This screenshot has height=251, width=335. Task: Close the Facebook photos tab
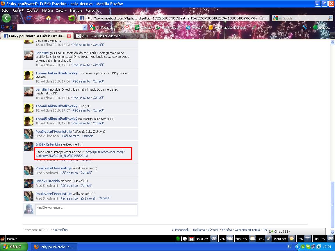(69, 36)
